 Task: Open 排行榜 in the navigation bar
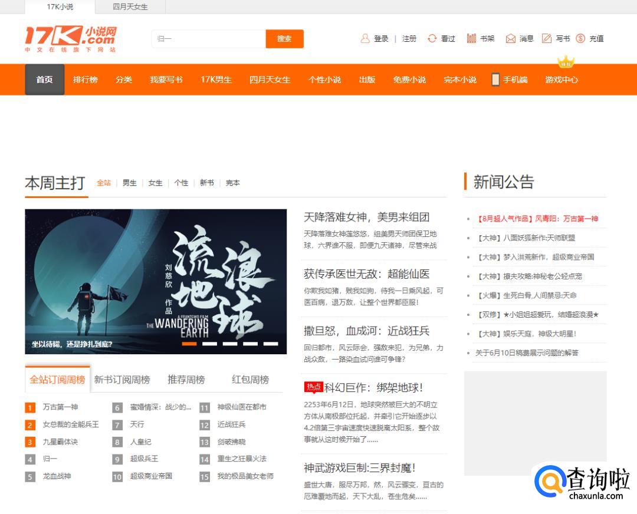click(x=86, y=80)
